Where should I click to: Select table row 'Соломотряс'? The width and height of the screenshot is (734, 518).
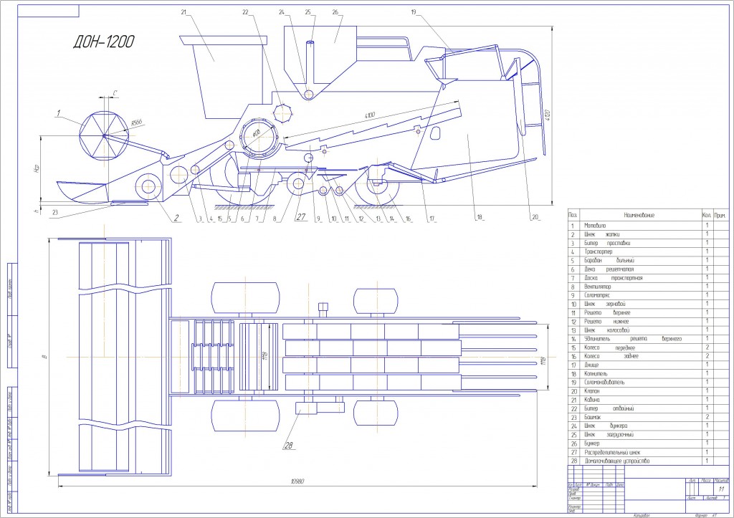(x=648, y=295)
